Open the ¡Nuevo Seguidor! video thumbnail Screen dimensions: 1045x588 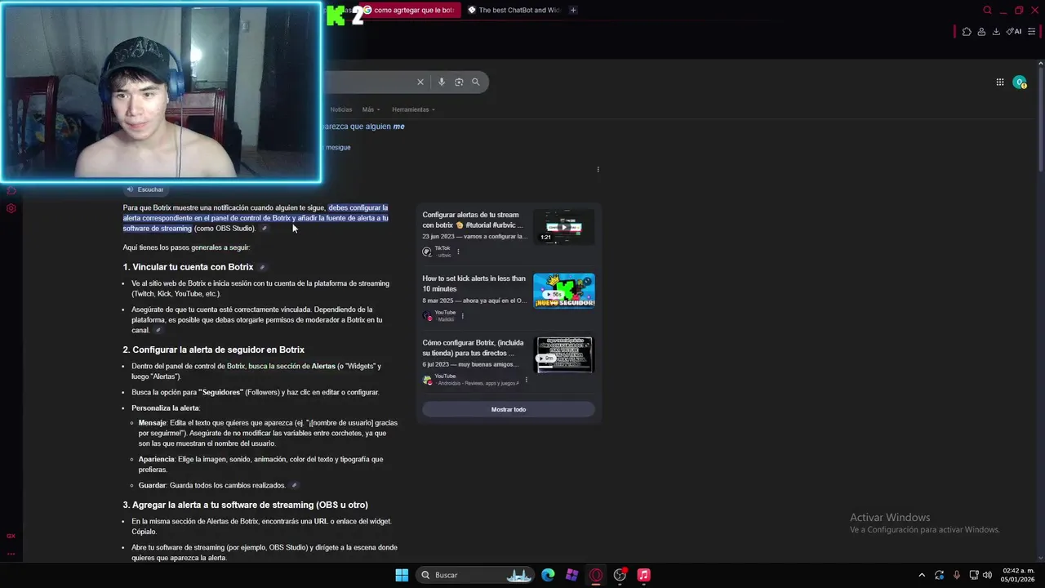pos(563,291)
